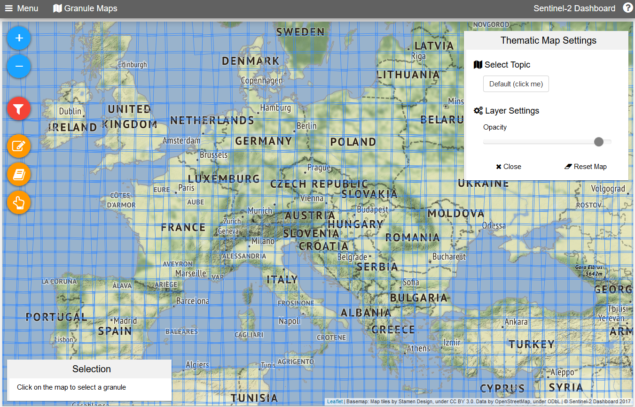
Task: Open the Granule Maps menu item
Action: (x=85, y=8)
